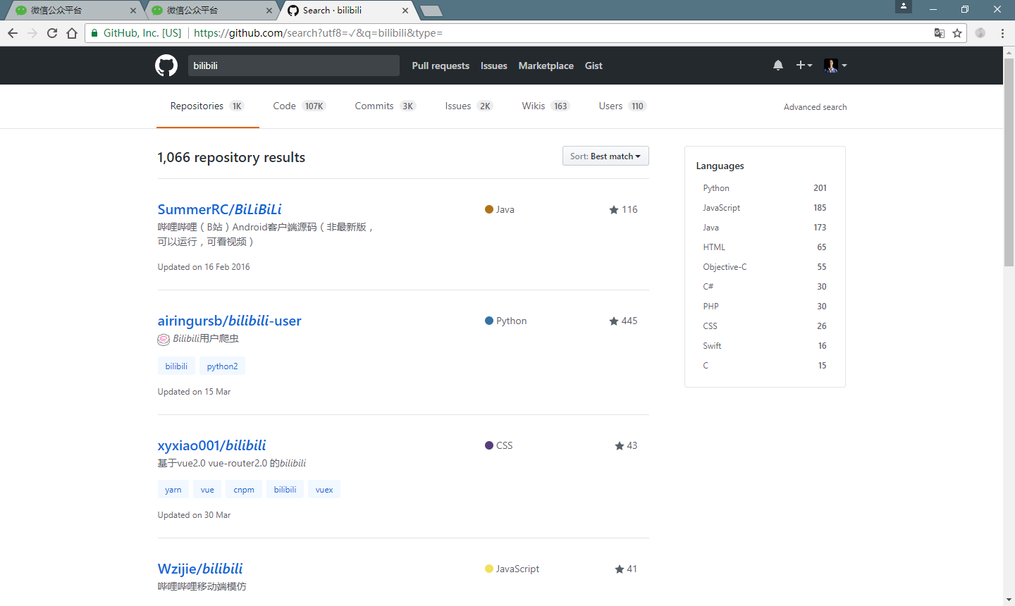Click the GitHub search input field
The width and height of the screenshot is (1015, 606).
click(293, 66)
